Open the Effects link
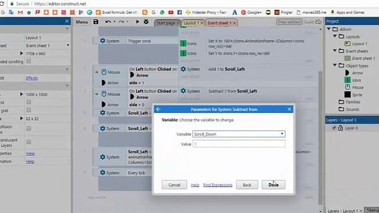The image size is (379, 213). click(32, 78)
